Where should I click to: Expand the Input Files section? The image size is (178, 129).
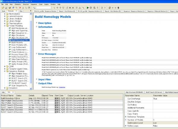point(36,79)
